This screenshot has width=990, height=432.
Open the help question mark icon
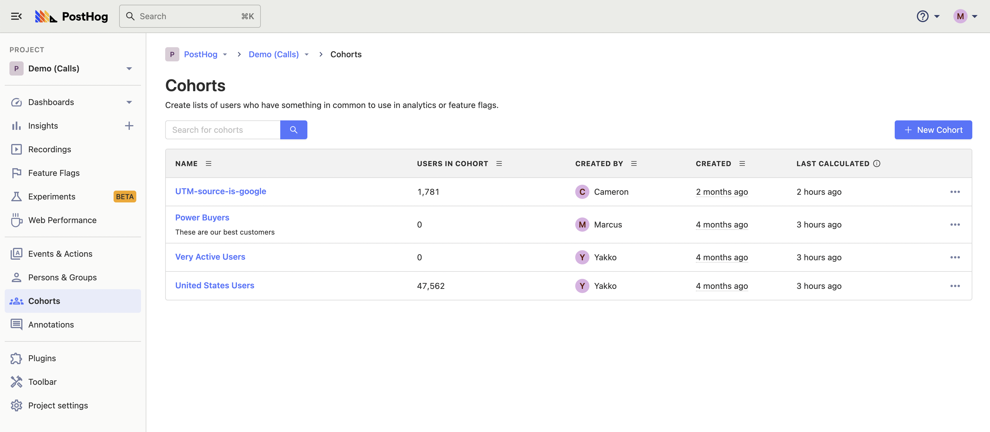click(x=922, y=16)
